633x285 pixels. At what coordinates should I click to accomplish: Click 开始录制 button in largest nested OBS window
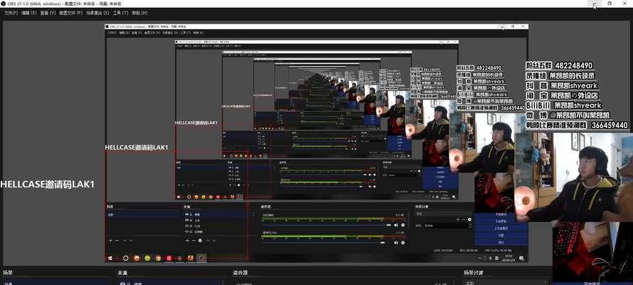coord(501,221)
